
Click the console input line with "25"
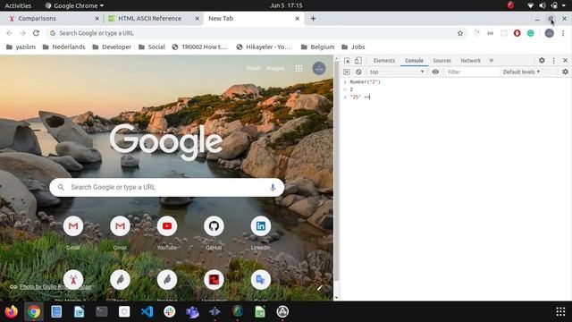pos(455,97)
